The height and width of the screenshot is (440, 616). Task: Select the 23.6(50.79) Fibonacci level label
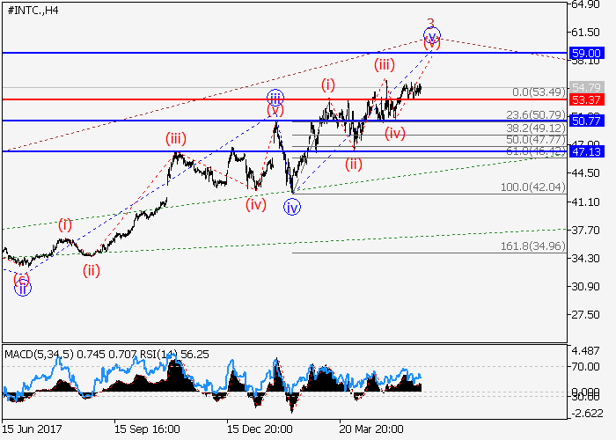coord(535,114)
